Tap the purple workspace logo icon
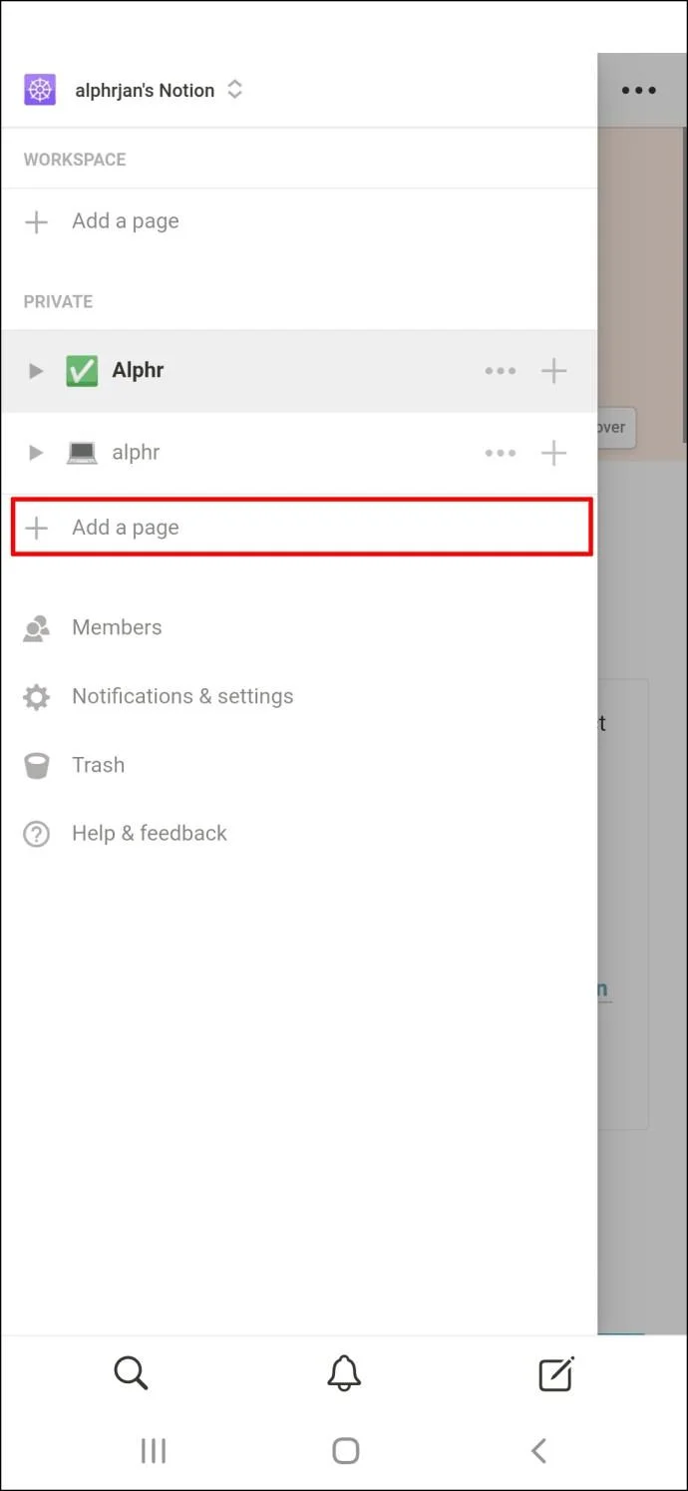Image resolution: width=688 pixels, height=1491 pixels. click(40, 90)
